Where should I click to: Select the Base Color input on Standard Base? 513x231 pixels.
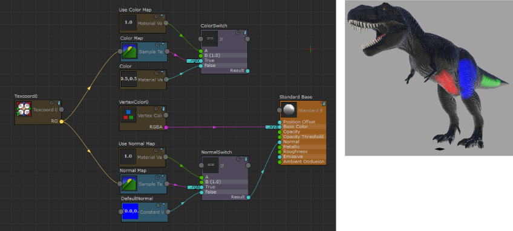[302, 127]
